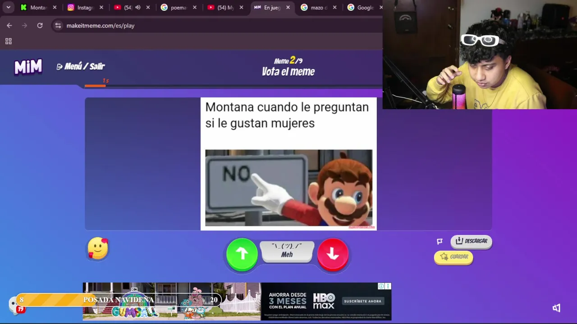The height and width of the screenshot is (324, 577).
Task: Switch to the YouTube (54) My tab
Action: 225,8
